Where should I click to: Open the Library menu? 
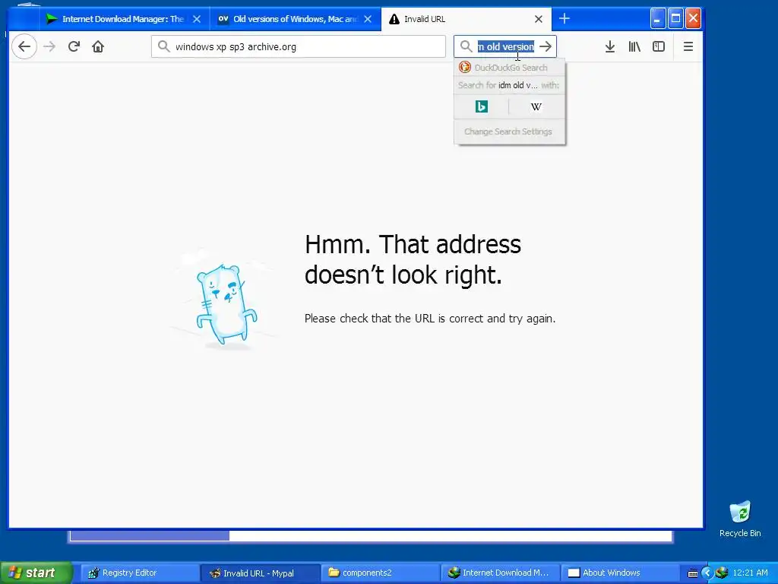[x=634, y=46]
